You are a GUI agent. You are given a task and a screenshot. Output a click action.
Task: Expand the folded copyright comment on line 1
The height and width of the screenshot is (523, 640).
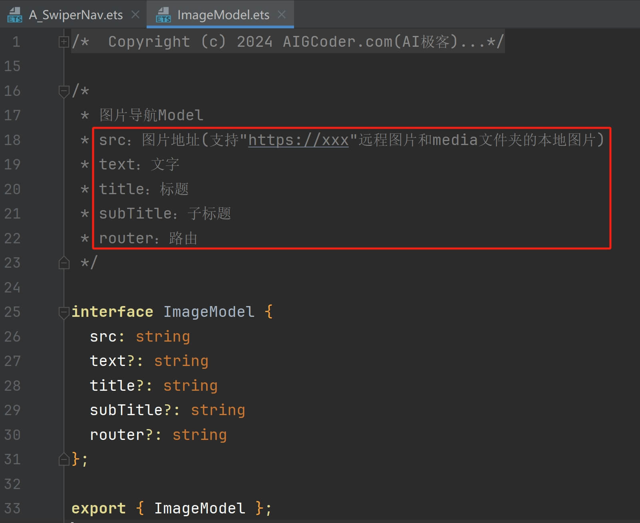pos(64,42)
